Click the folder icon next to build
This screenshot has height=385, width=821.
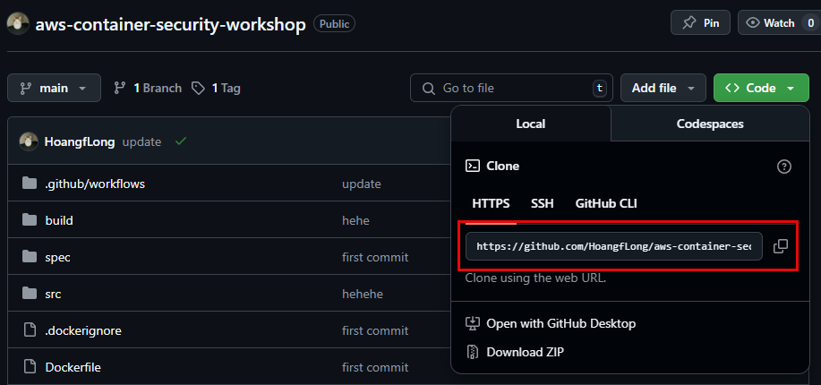point(30,219)
